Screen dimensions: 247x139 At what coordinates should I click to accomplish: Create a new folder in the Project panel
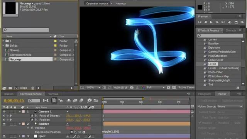tap(10, 88)
